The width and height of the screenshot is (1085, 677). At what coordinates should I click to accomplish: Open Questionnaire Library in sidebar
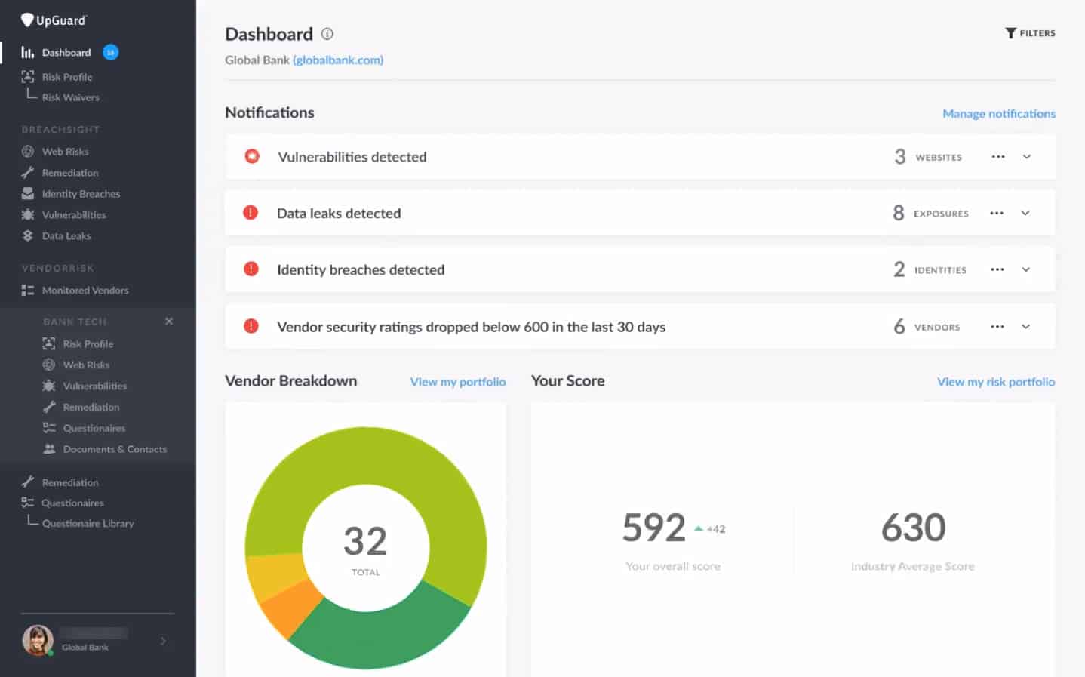(x=88, y=523)
